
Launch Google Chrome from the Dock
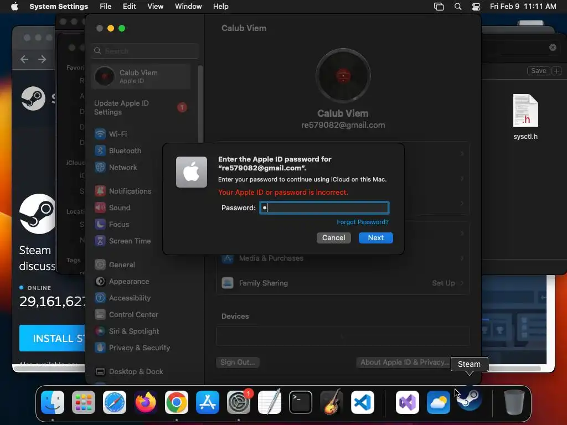tap(177, 402)
